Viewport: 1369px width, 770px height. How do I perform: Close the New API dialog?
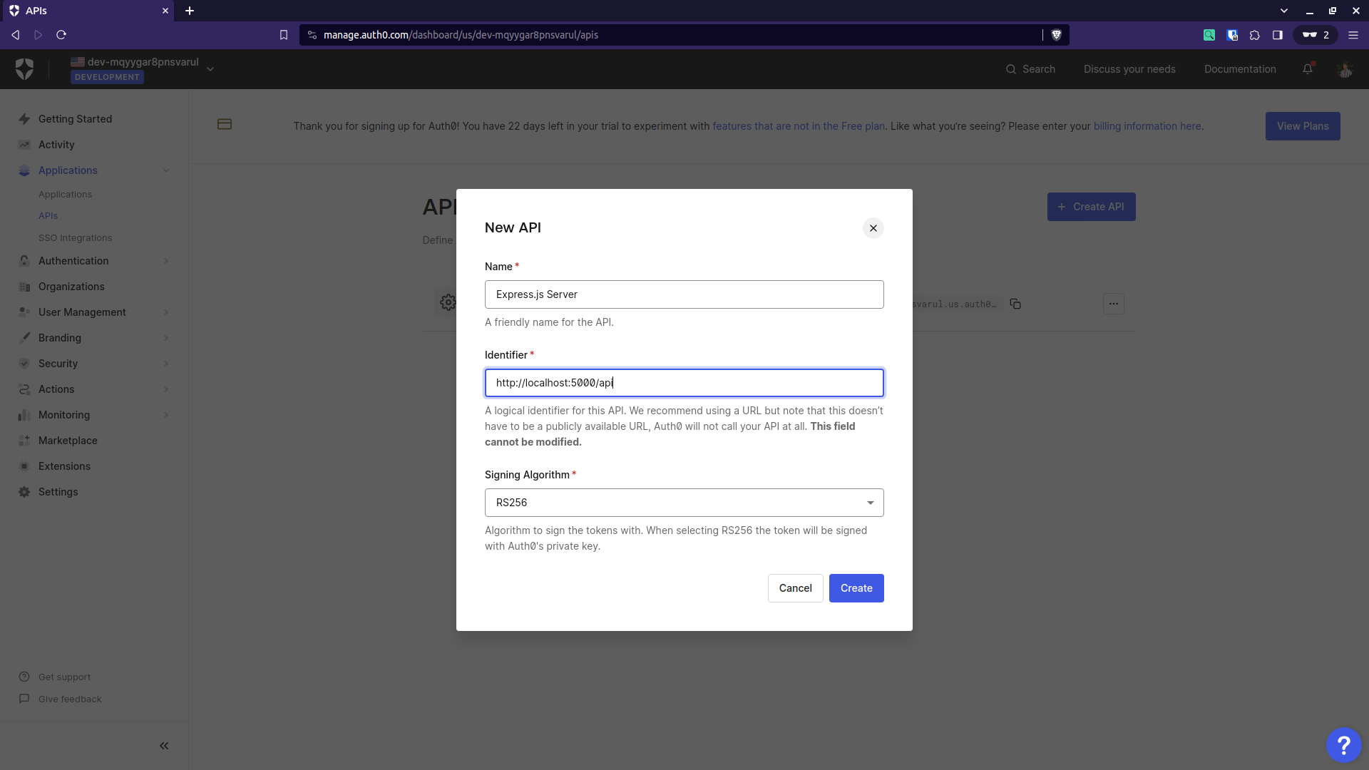pos(873,228)
